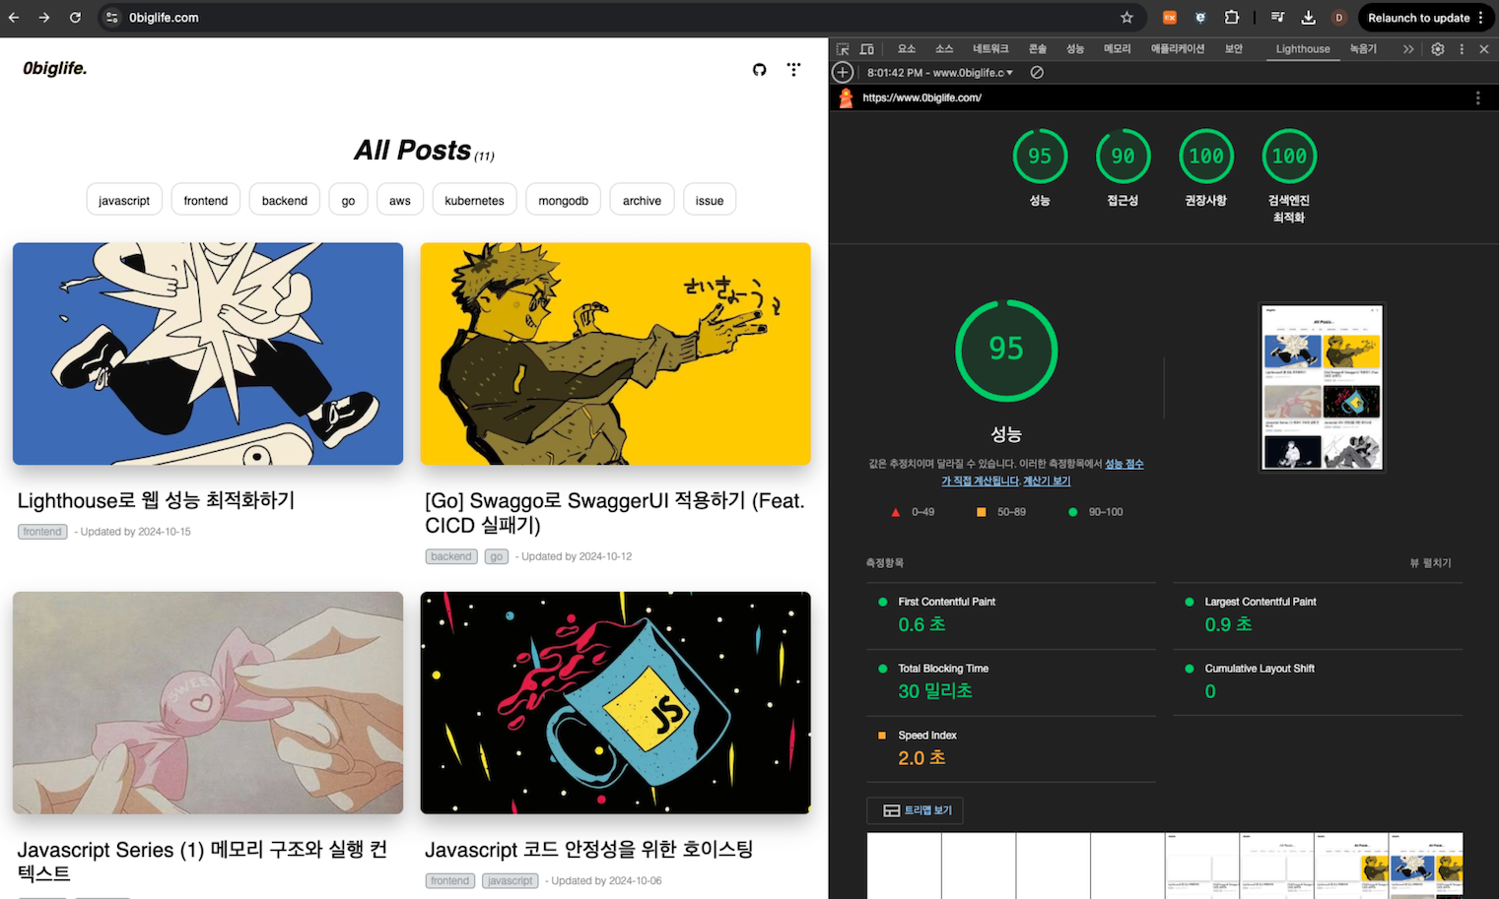The width and height of the screenshot is (1499, 899).
Task: Open the report dropdown '8:01:42 PM - www.0biglife.c'
Action: [940, 73]
